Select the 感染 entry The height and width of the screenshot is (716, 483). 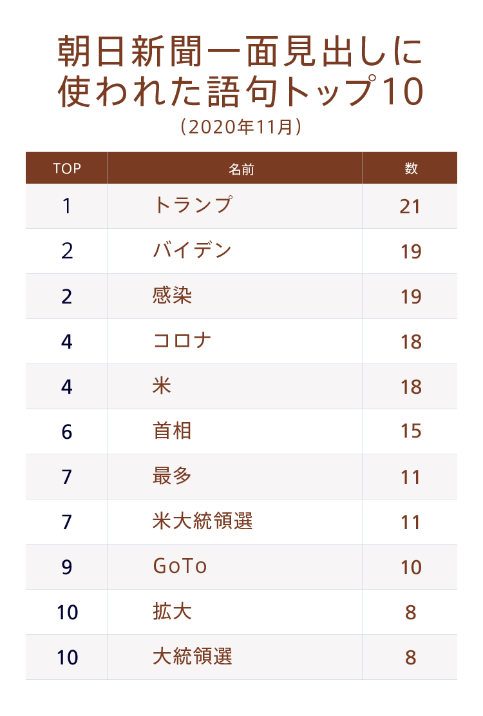(x=173, y=296)
